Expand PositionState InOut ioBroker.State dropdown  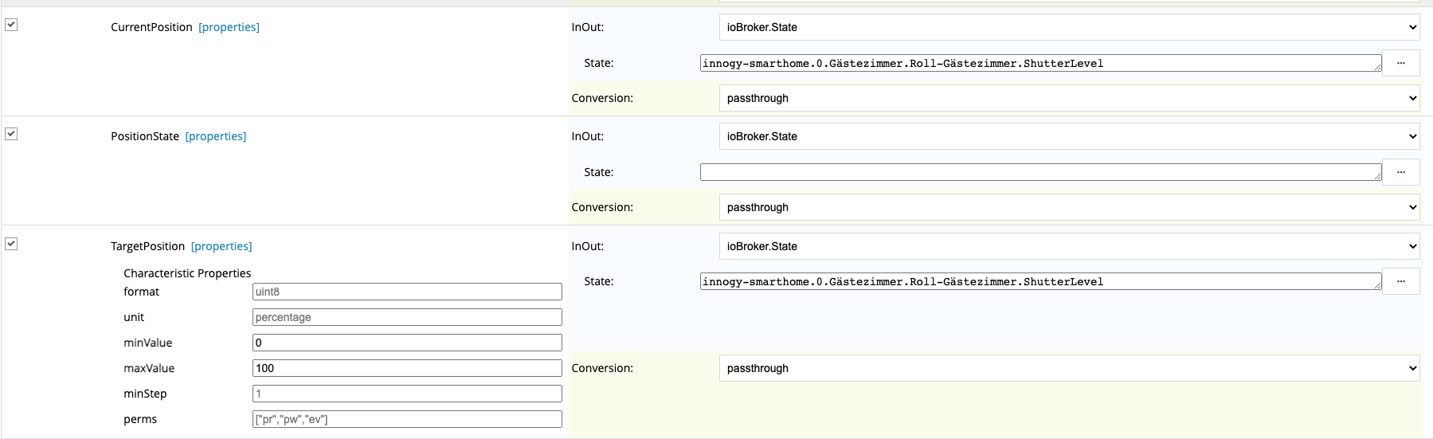(x=1069, y=136)
